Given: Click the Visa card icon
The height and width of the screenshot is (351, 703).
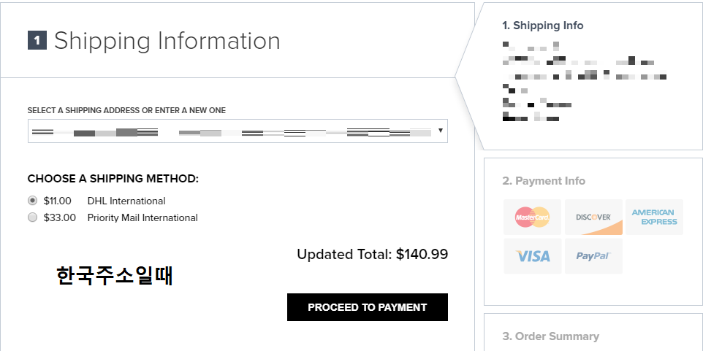Looking at the screenshot, I should tap(533, 256).
